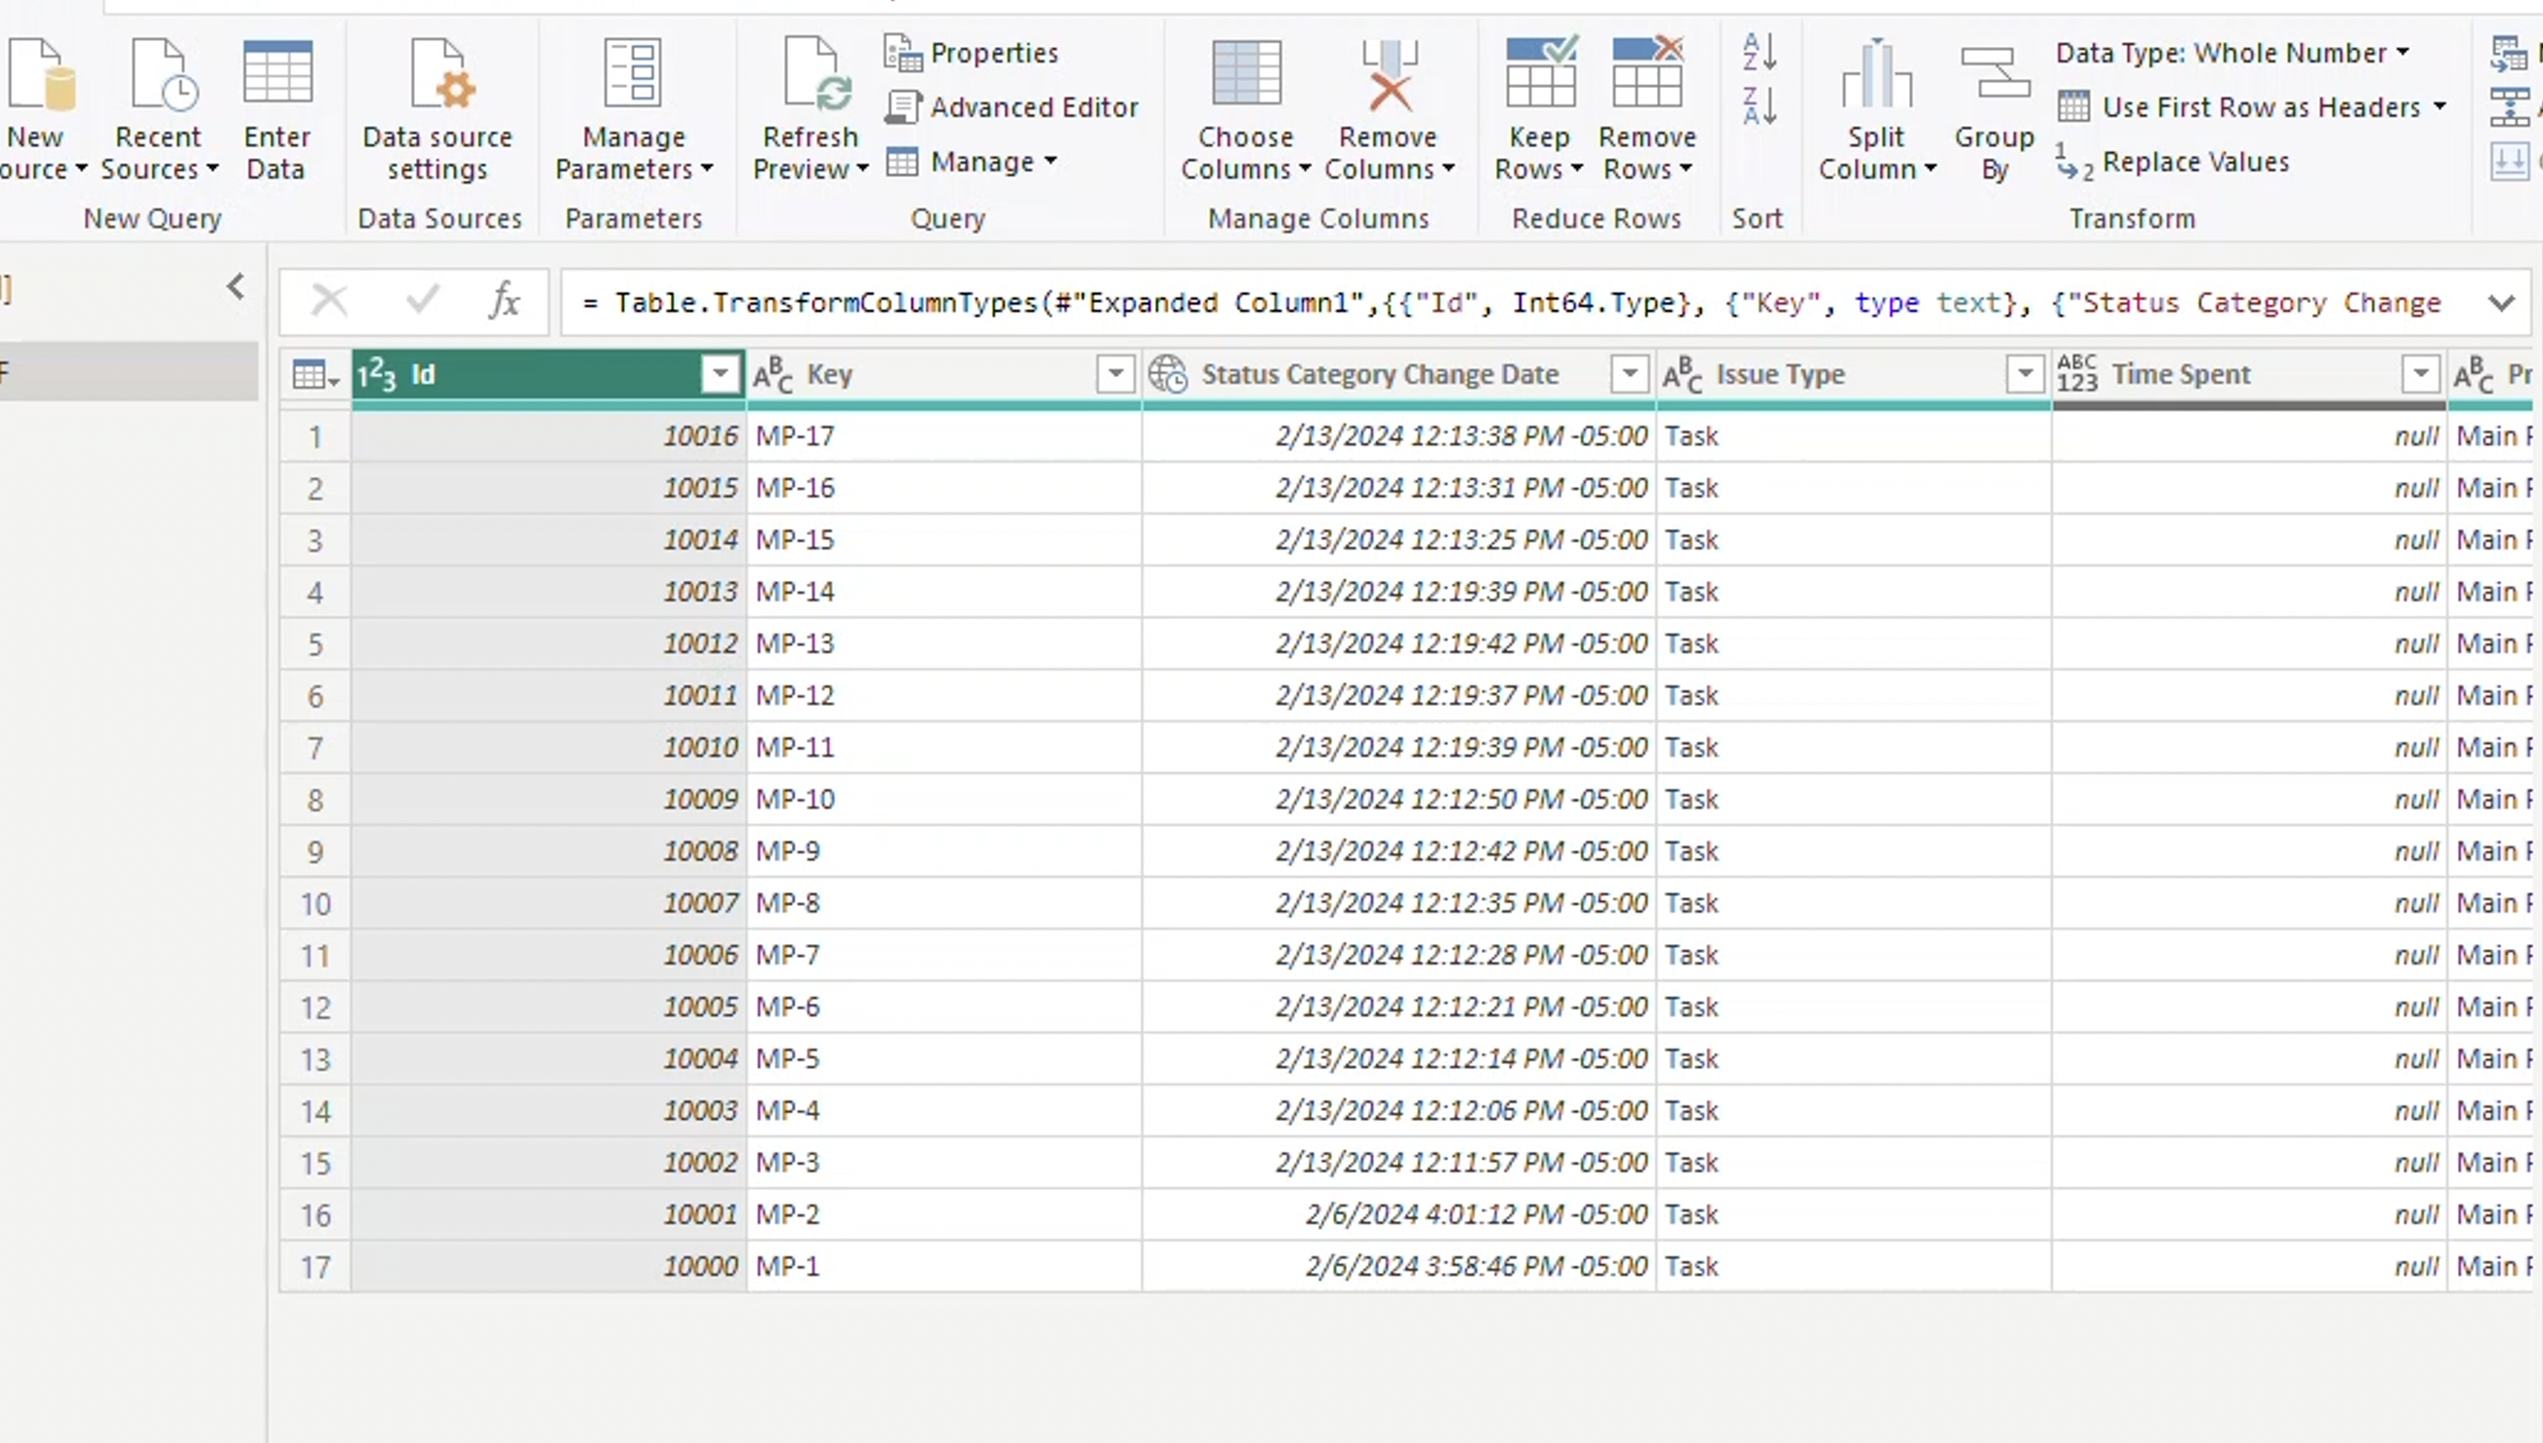Click Status Category Change Date type icon

pos(1168,375)
